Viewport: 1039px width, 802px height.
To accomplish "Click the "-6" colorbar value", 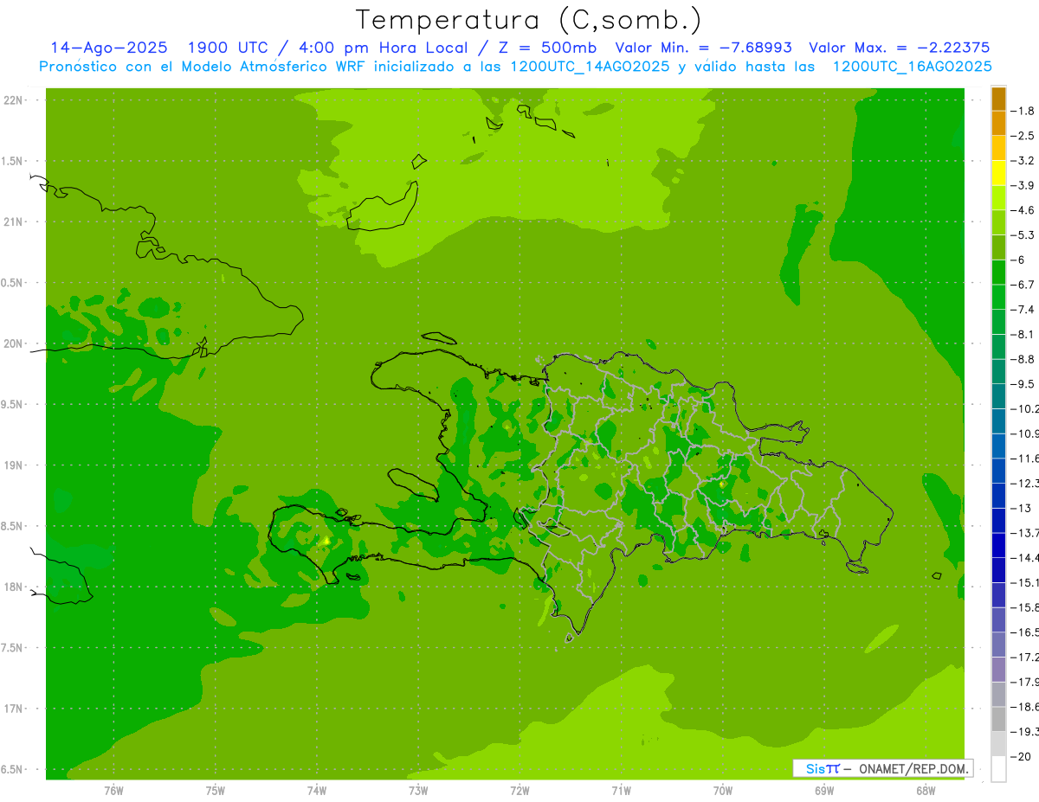I will 1018,260.
